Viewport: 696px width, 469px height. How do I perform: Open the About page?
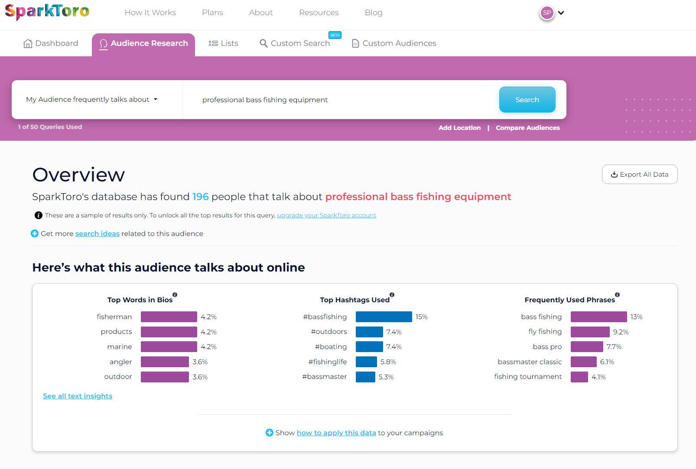261,13
